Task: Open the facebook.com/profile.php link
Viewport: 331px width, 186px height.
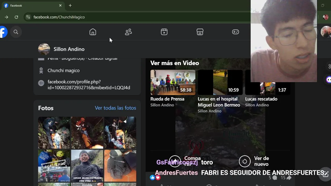Action: coord(89,85)
